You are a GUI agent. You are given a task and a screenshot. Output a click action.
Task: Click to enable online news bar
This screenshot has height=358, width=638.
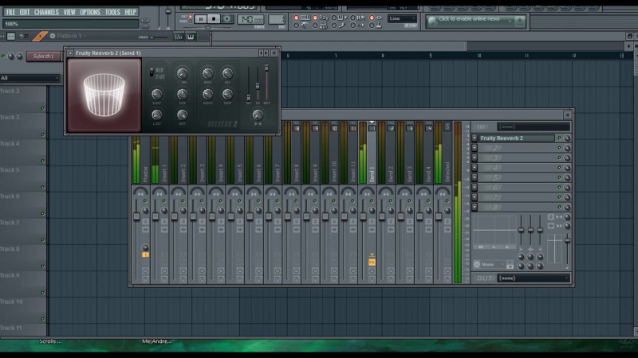click(475, 21)
